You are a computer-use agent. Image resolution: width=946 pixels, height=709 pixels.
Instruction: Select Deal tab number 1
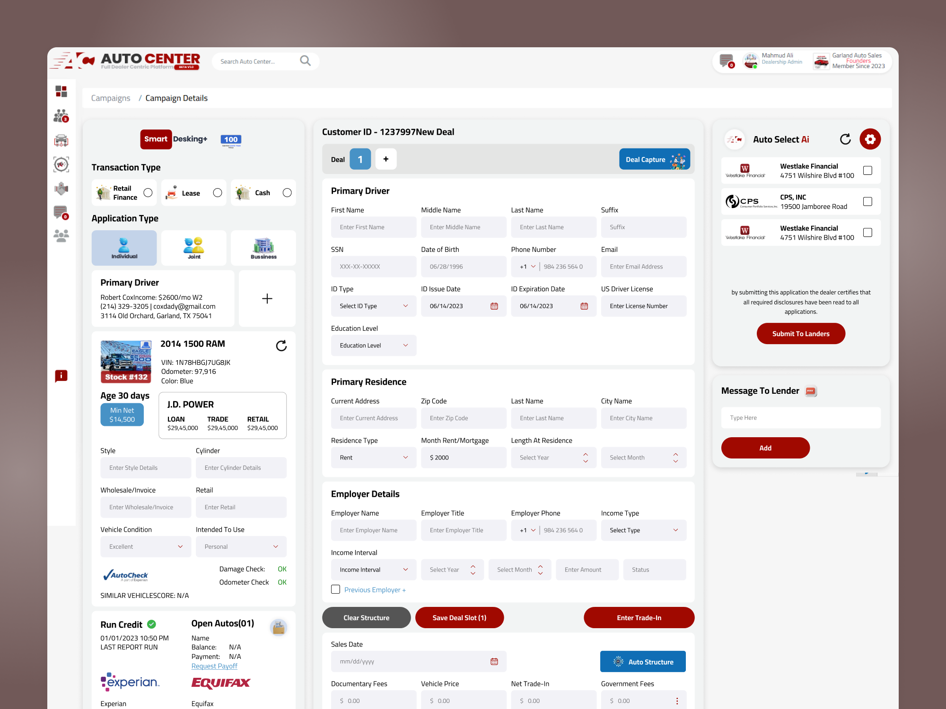pyautogui.click(x=360, y=159)
